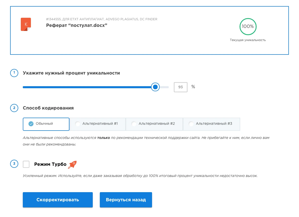Select the Альтернативный #1 encoding option
Viewport: 299px width, 217px height.
pyautogui.click(x=98, y=124)
